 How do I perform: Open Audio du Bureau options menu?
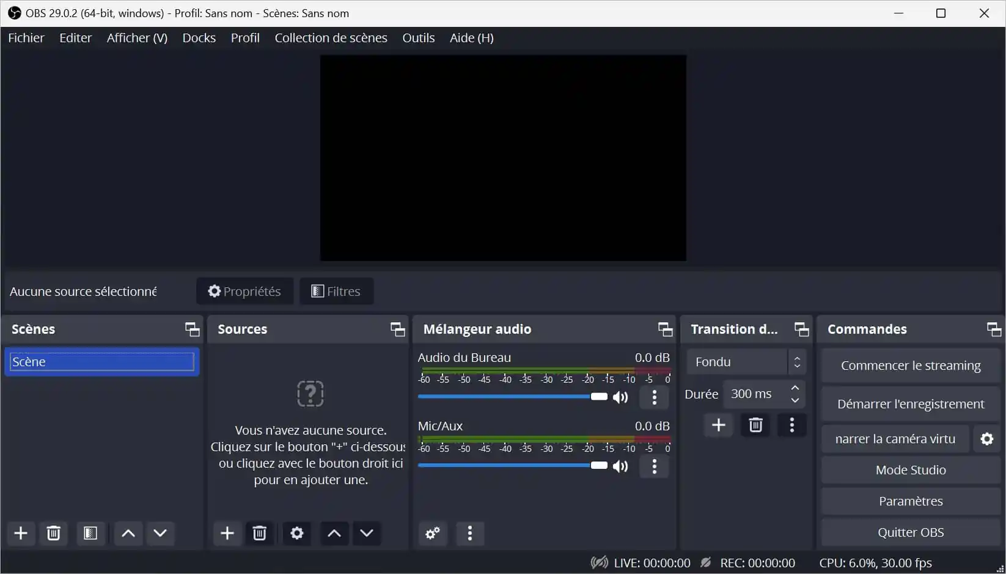655,397
